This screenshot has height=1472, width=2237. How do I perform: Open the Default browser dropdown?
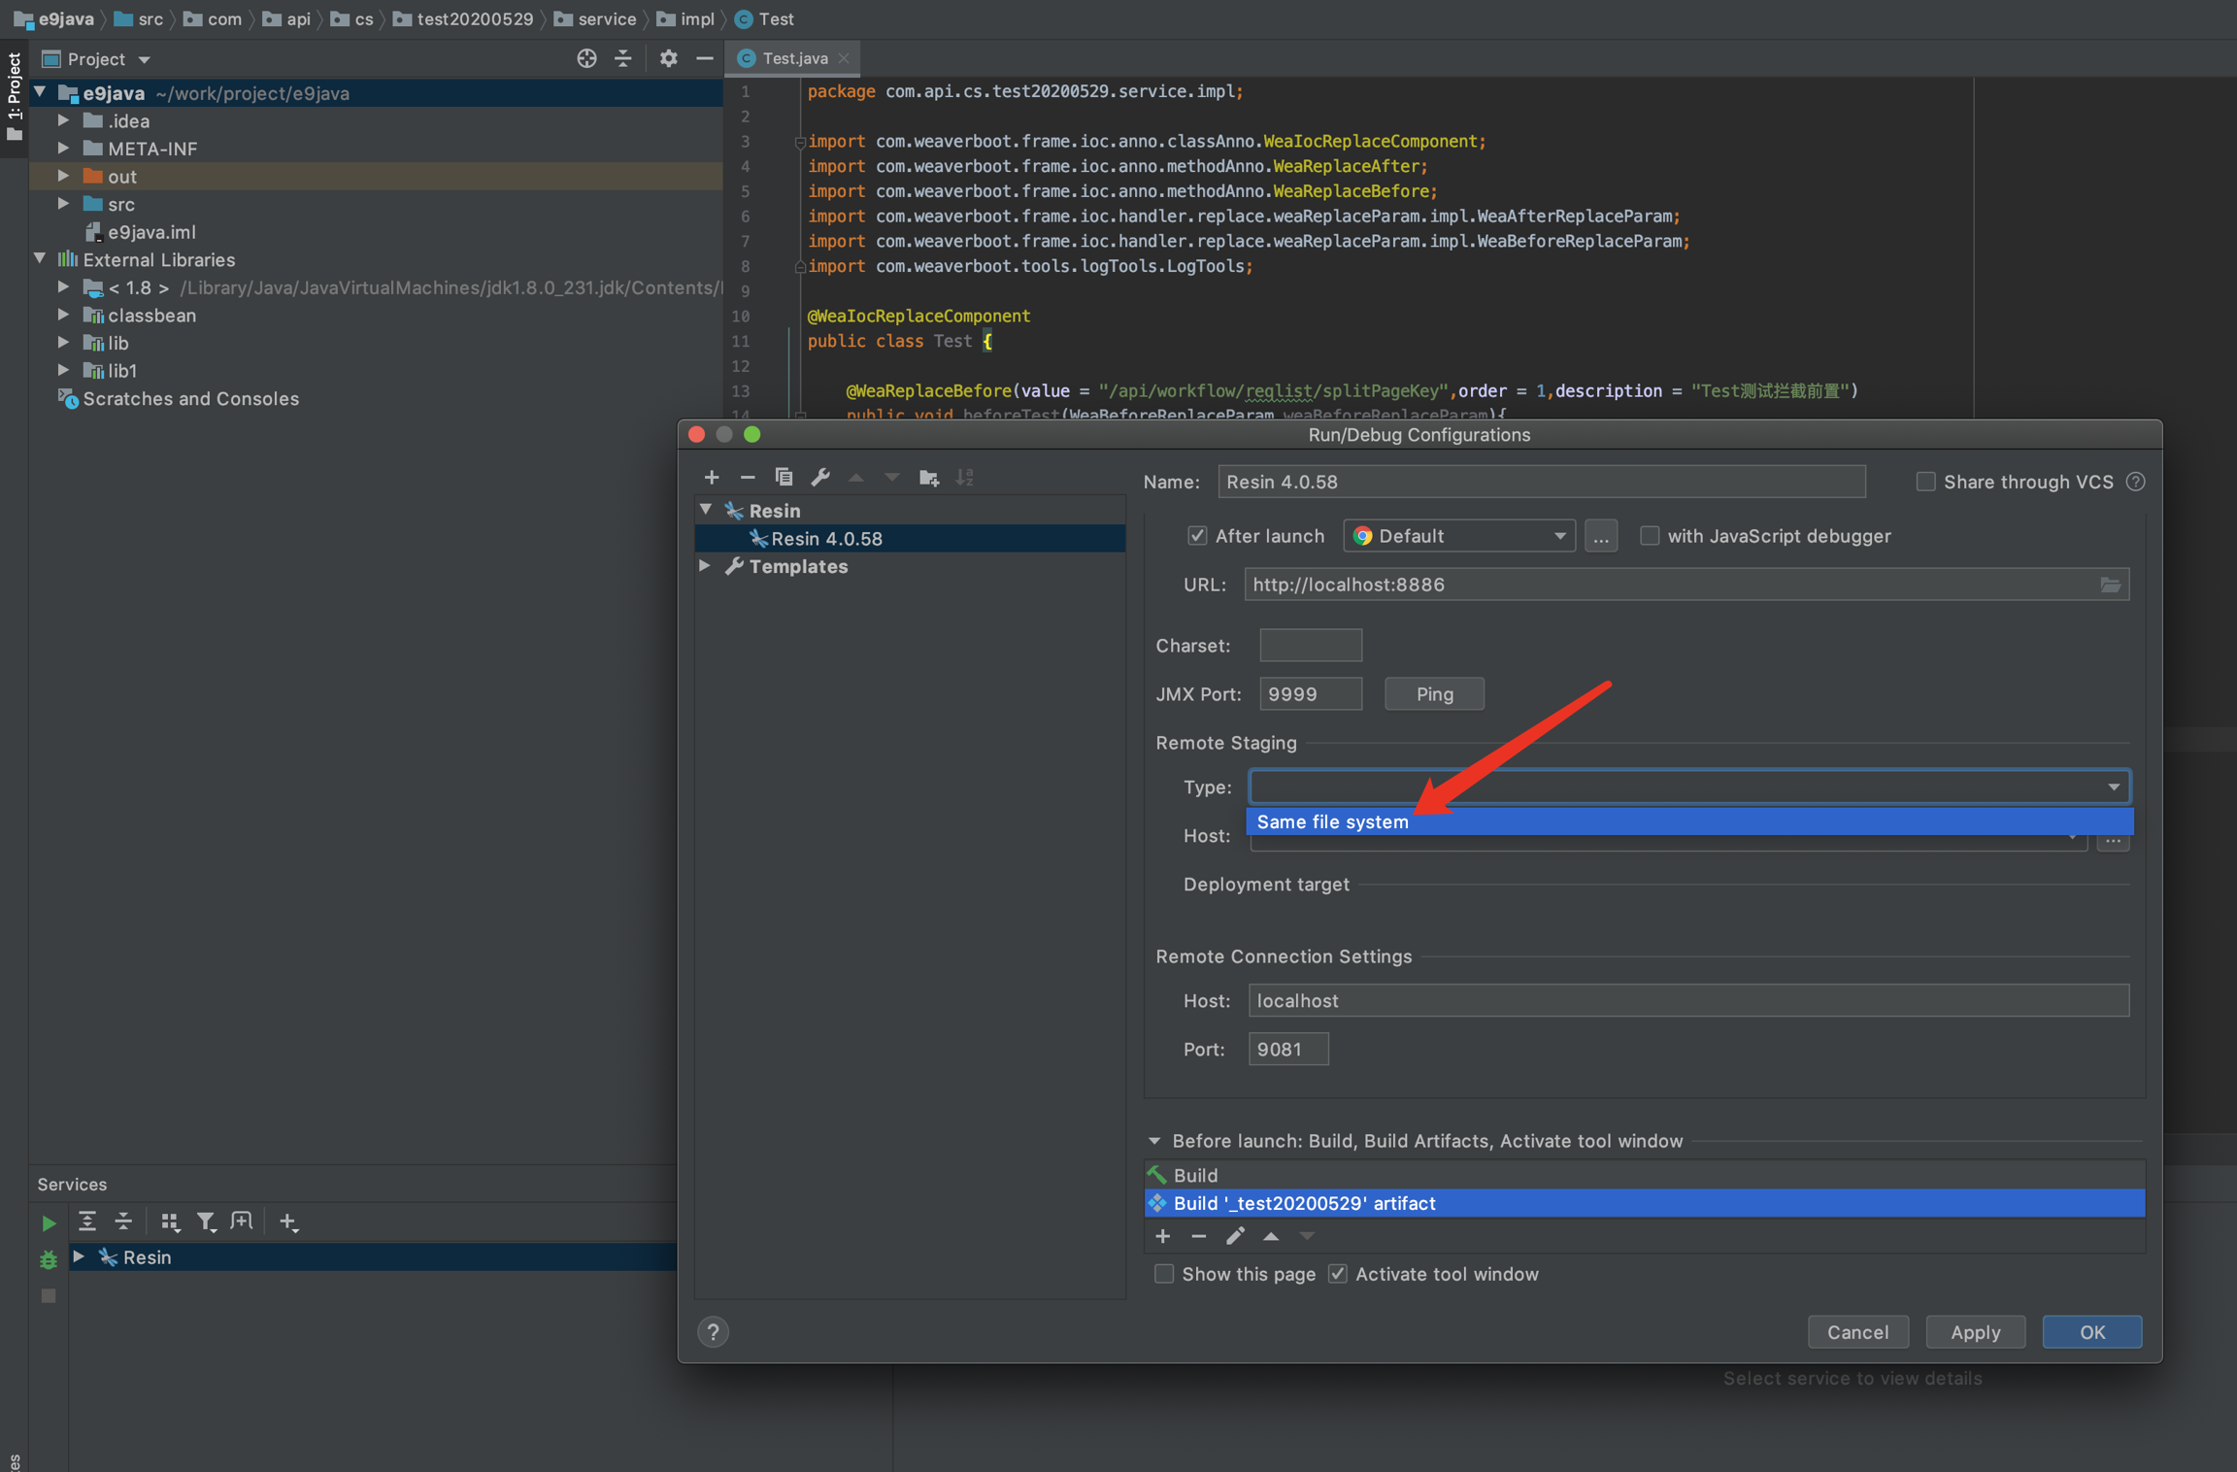[1458, 536]
